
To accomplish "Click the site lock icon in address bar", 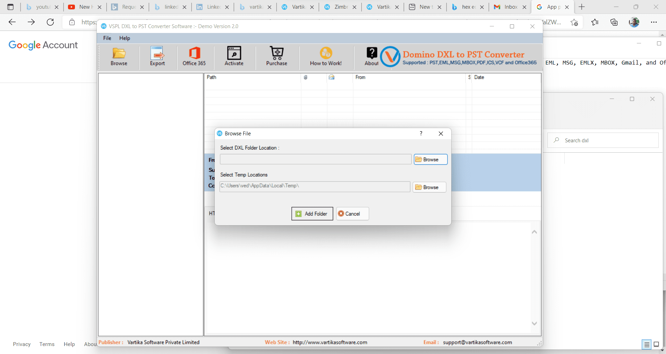I will point(72,22).
